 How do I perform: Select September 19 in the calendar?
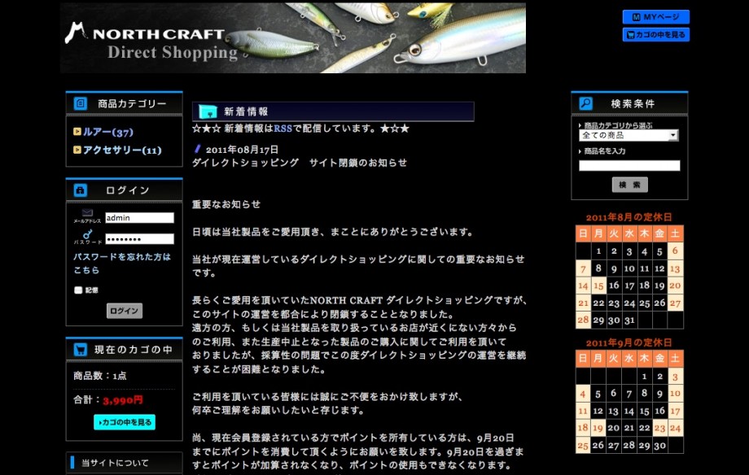(x=598, y=428)
